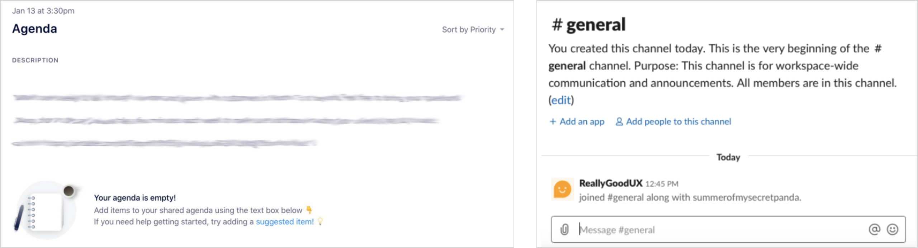Click the lightbulb emoji after suggested item
Image resolution: width=918 pixels, height=248 pixels.
point(320,222)
